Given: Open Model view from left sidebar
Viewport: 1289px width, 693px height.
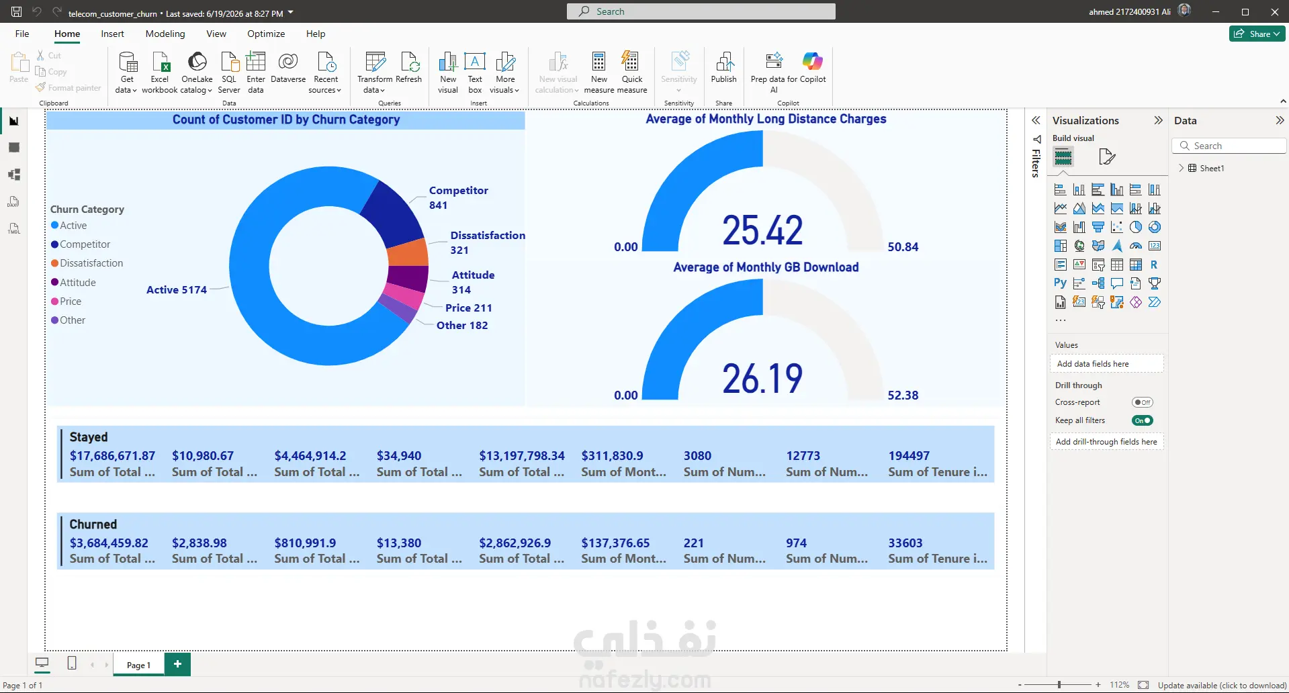Looking at the screenshot, I should (14, 175).
